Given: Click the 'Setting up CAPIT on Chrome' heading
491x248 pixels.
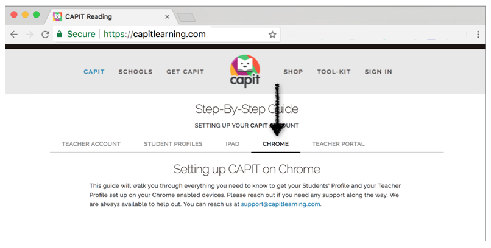Looking at the screenshot, I should click(247, 170).
